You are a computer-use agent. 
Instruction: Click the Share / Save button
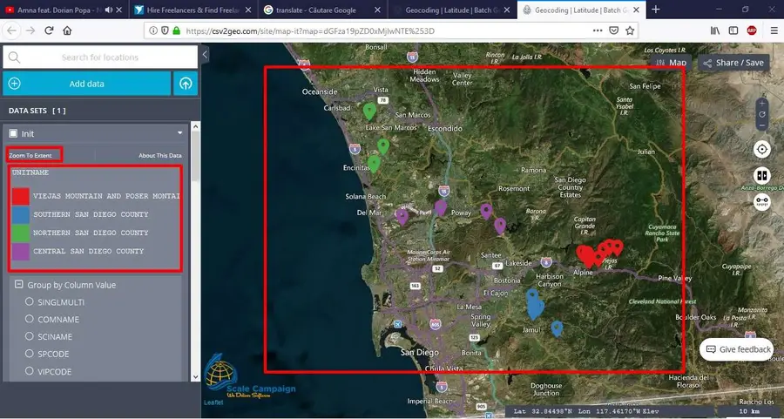tap(733, 63)
